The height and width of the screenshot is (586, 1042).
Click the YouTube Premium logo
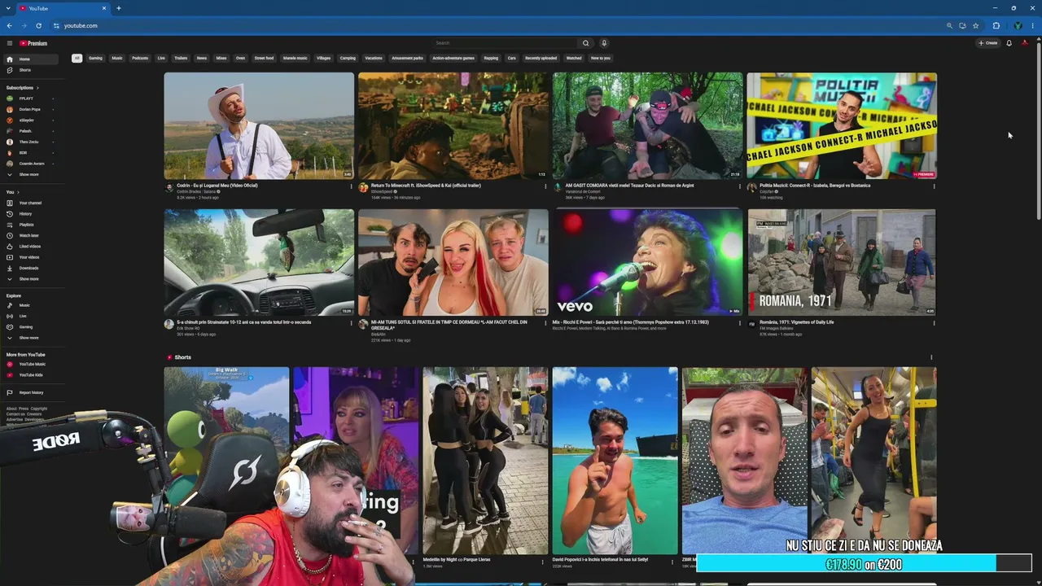click(x=33, y=43)
